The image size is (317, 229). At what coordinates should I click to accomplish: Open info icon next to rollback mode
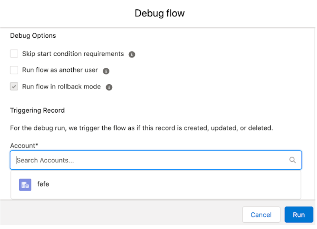click(x=109, y=87)
